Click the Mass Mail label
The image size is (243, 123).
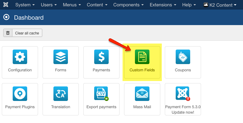(x=142, y=107)
